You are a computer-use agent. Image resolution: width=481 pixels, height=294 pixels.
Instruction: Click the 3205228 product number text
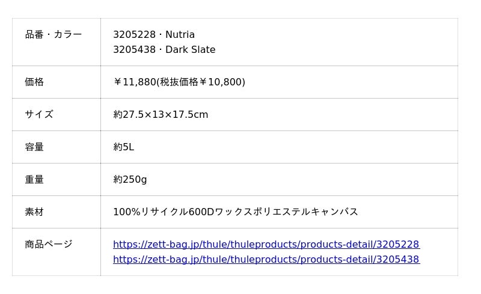pyautogui.click(x=133, y=35)
